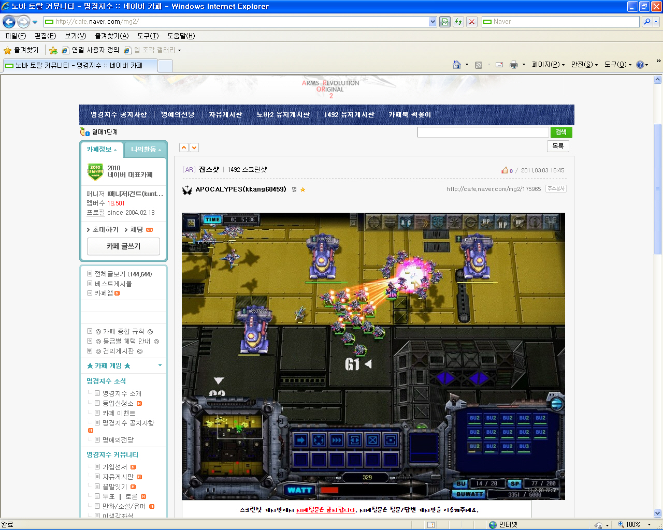Open the 도움말(H) menu
Image resolution: width=663 pixels, height=530 pixels.
coord(181,36)
